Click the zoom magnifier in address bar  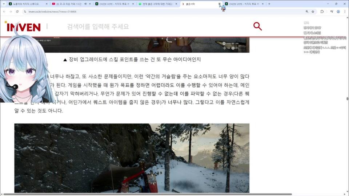(x=307, y=12)
